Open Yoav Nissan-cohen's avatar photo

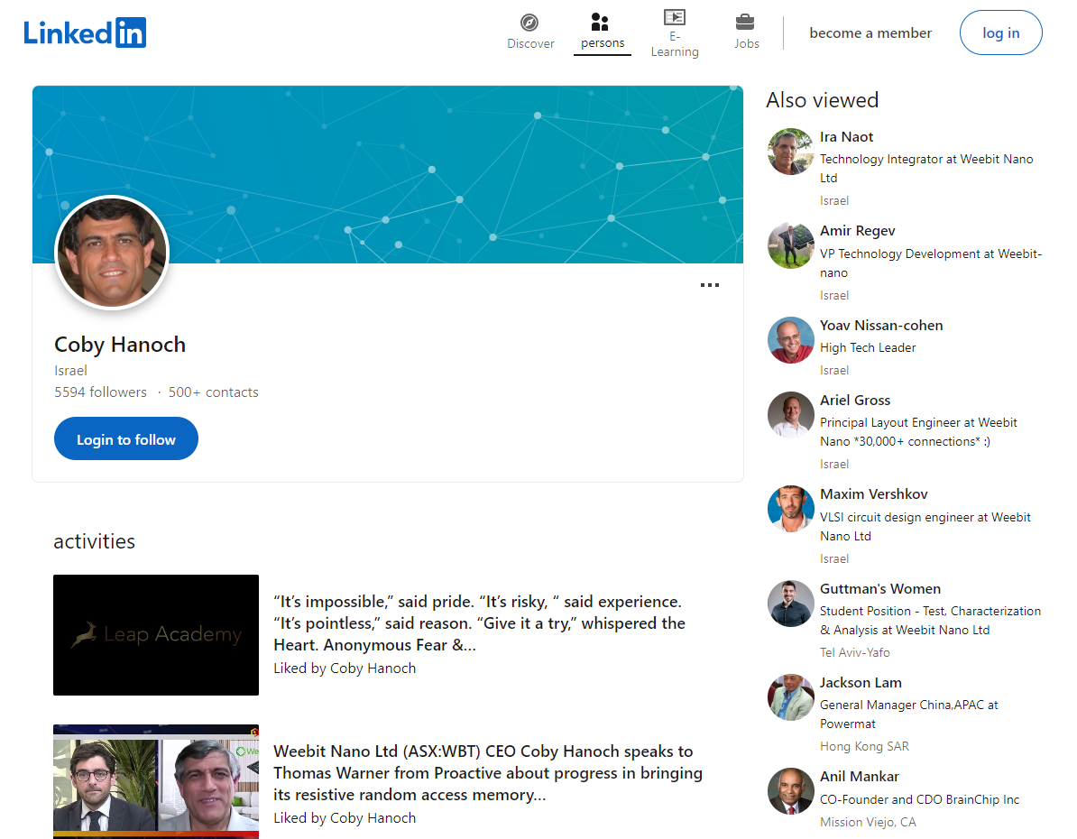point(790,339)
